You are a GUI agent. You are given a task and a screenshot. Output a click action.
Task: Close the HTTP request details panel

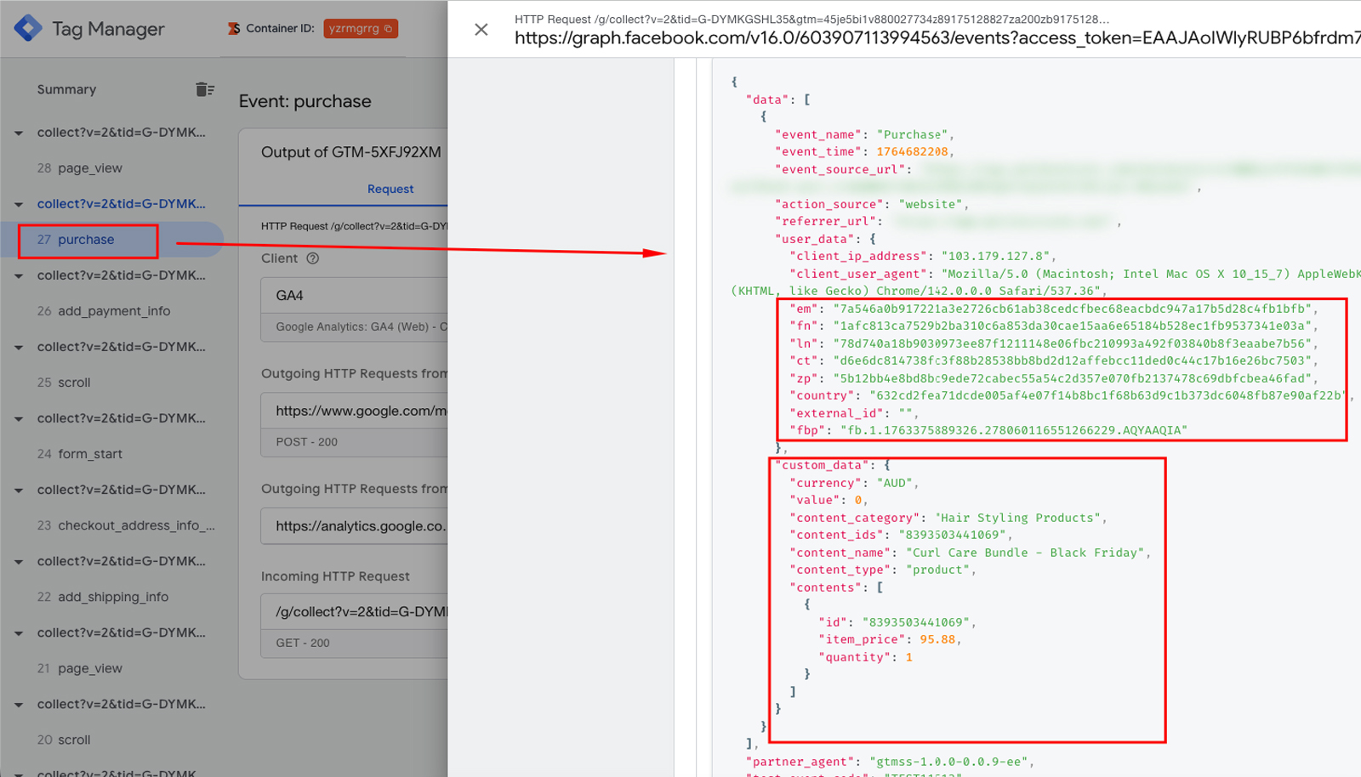481,30
